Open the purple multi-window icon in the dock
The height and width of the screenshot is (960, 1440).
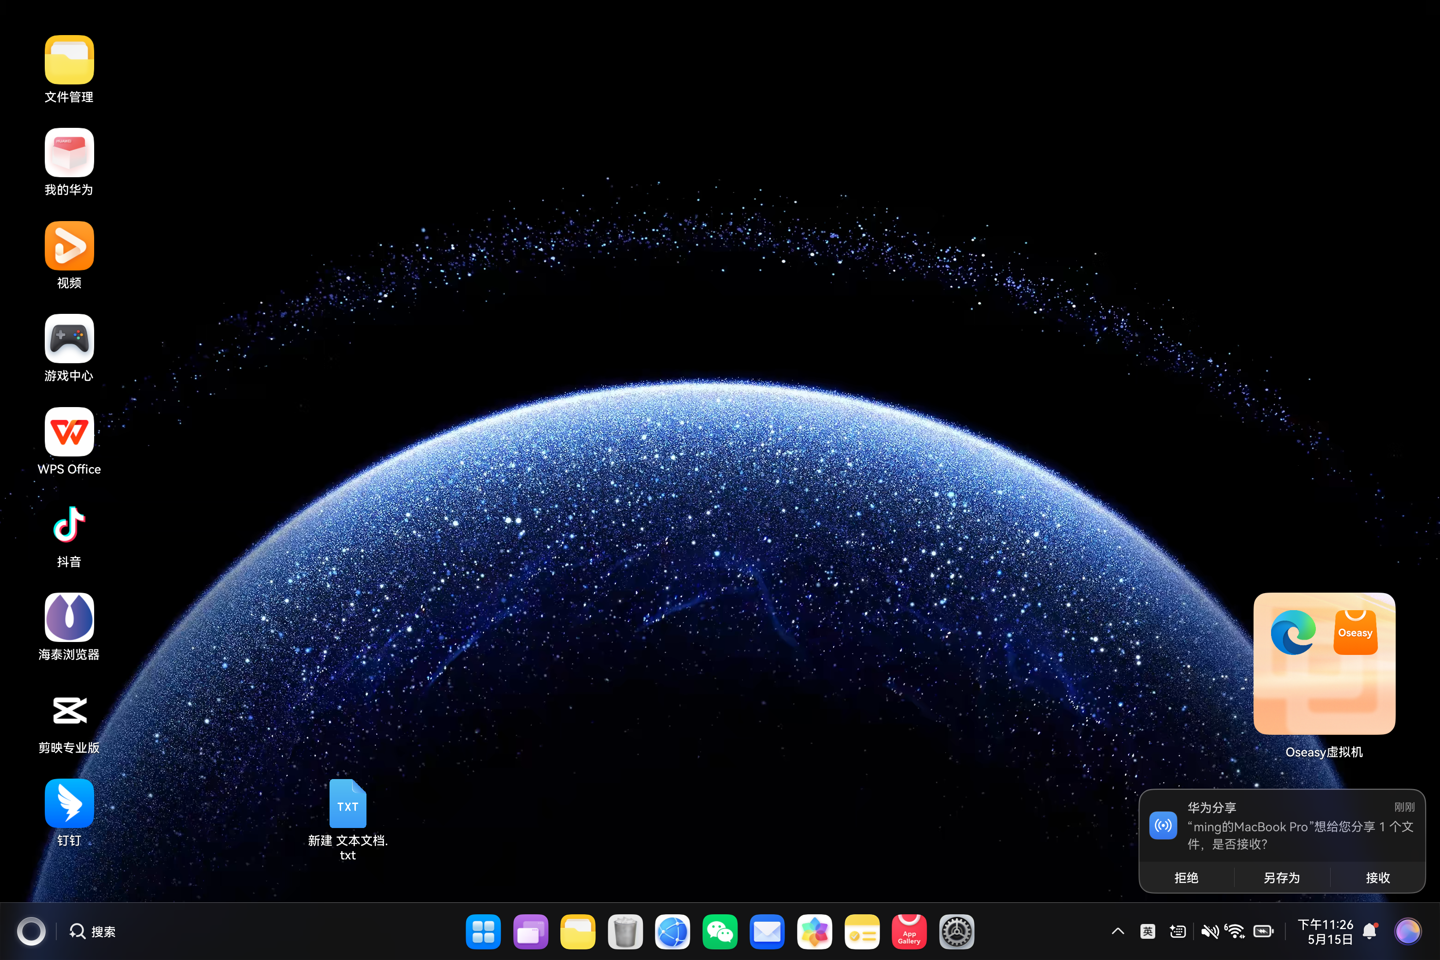pos(531,932)
